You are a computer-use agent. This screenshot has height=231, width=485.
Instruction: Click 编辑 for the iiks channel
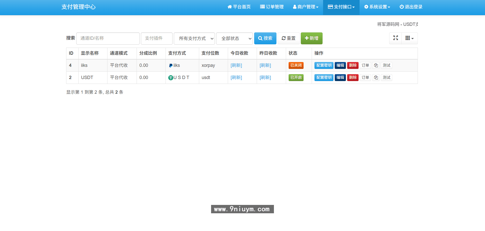(340, 65)
